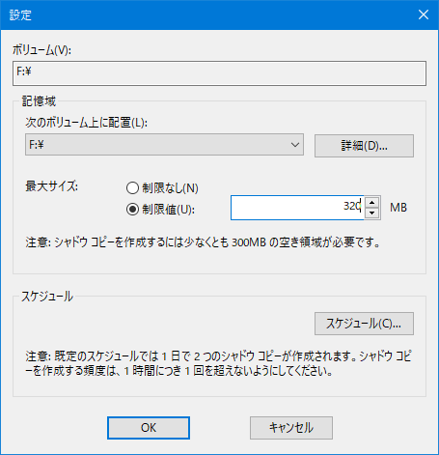Open 詳細(D)... for the storage area

(364, 146)
